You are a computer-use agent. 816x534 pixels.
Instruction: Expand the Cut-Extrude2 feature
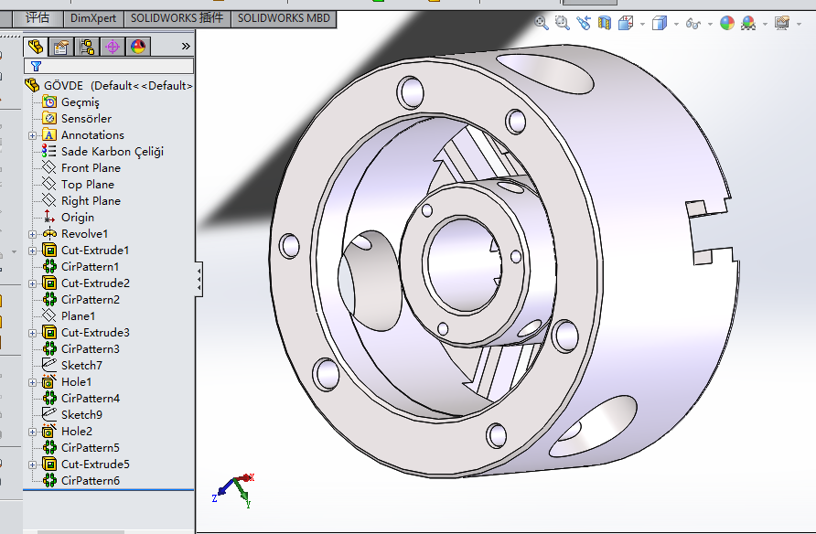(32, 283)
